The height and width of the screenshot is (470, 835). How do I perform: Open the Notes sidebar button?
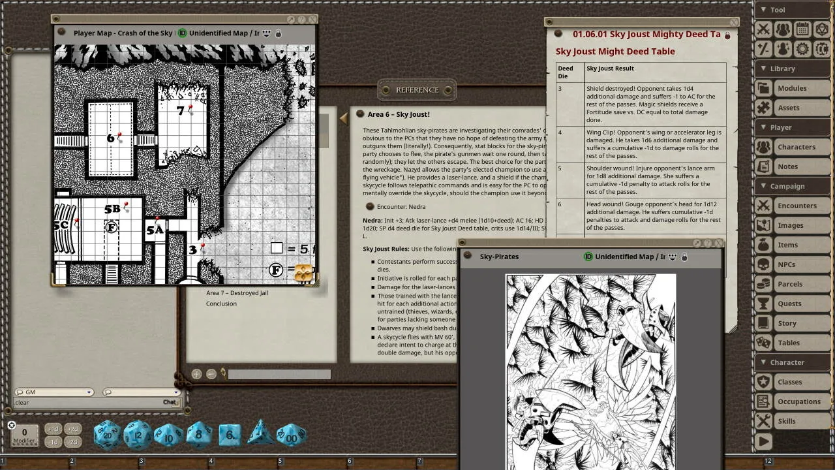coord(793,166)
